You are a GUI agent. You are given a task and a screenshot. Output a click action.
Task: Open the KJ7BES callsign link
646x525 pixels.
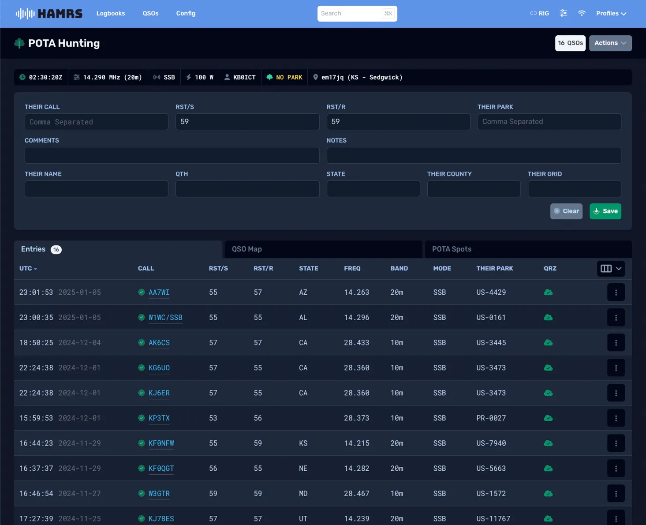tap(161, 518)
